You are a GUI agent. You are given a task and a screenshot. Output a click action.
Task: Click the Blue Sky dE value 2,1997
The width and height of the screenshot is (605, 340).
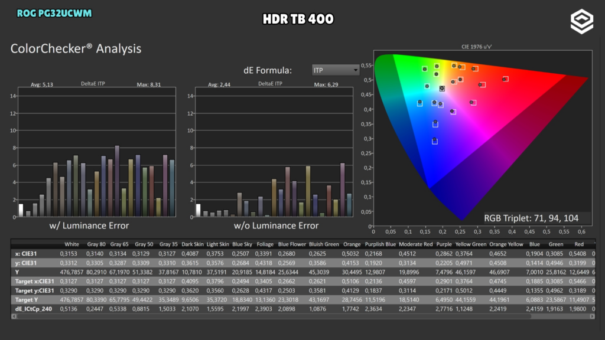241,309
